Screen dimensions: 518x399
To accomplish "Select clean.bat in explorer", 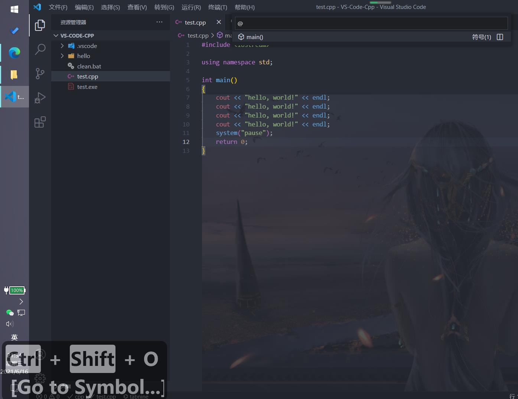I will pos(111,66).
